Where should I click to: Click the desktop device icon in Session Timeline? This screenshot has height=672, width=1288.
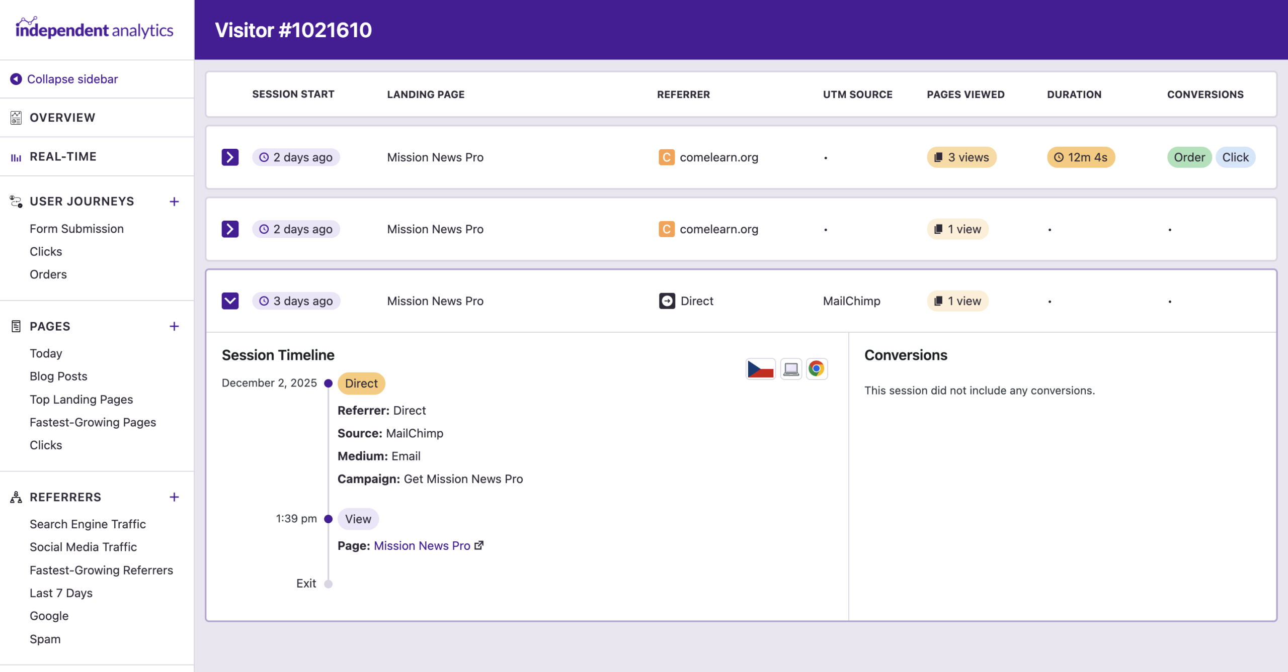pos(790,369)
